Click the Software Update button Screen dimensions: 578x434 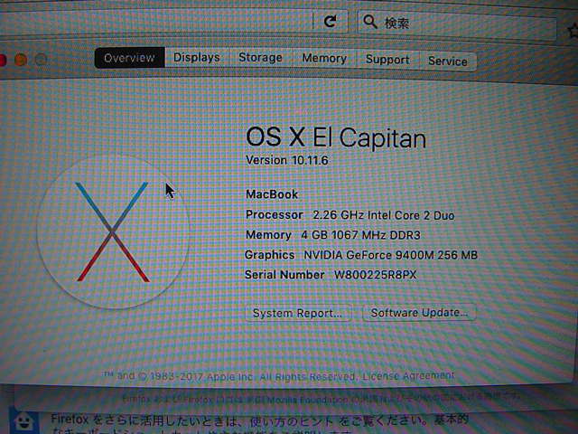coord(419,313)
